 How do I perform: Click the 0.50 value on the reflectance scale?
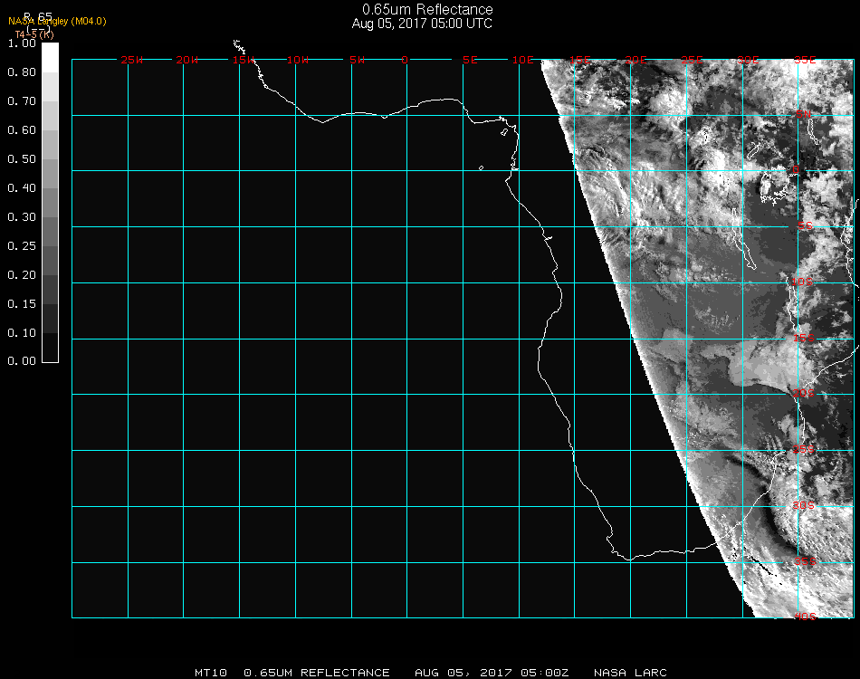tap(22, 159)
